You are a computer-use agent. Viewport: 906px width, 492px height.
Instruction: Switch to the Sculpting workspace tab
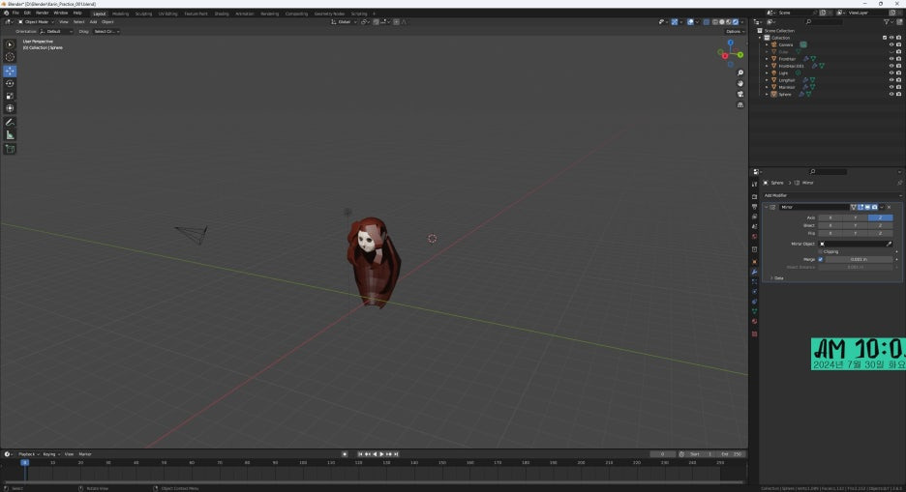[x=143, y=14]
